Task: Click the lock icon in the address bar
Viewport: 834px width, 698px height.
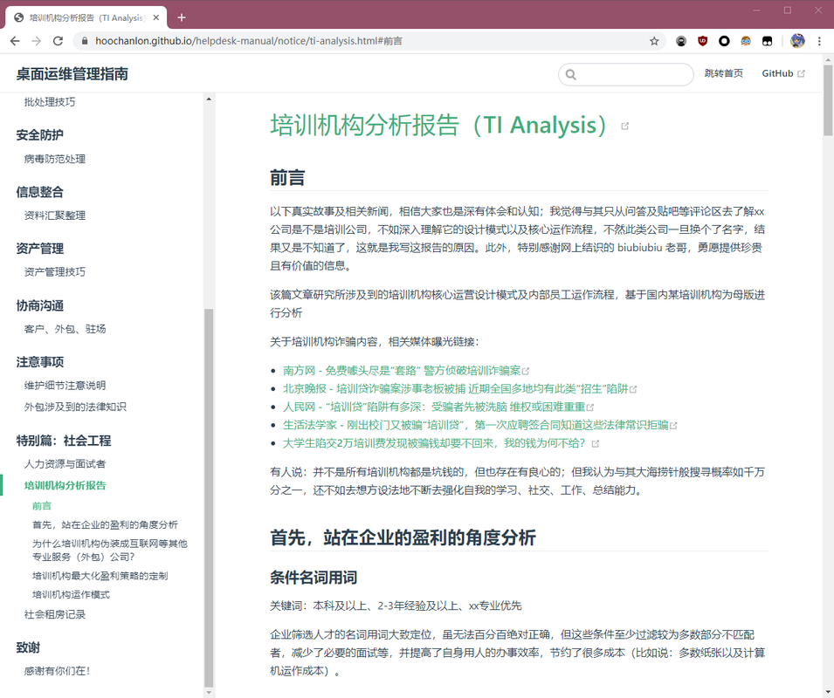Action: click(x=84, y=41)
